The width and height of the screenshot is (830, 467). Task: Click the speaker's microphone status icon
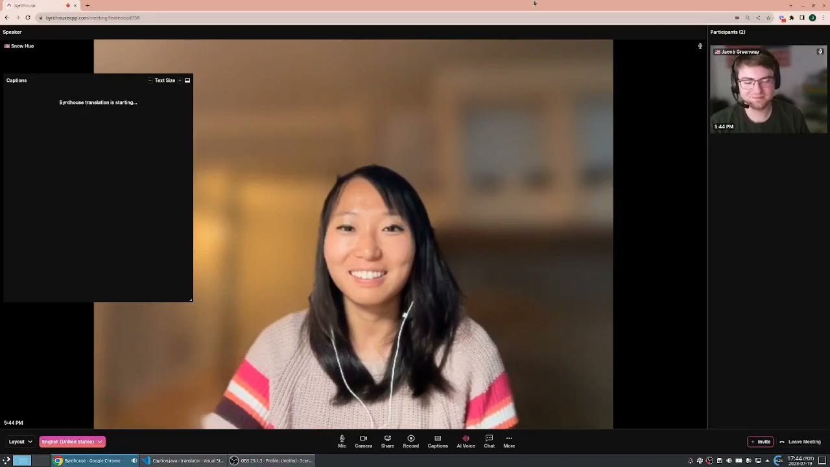click(x=700, y=46)
